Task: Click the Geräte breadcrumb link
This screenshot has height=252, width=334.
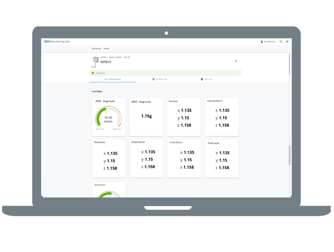Action: click(103, 57)
